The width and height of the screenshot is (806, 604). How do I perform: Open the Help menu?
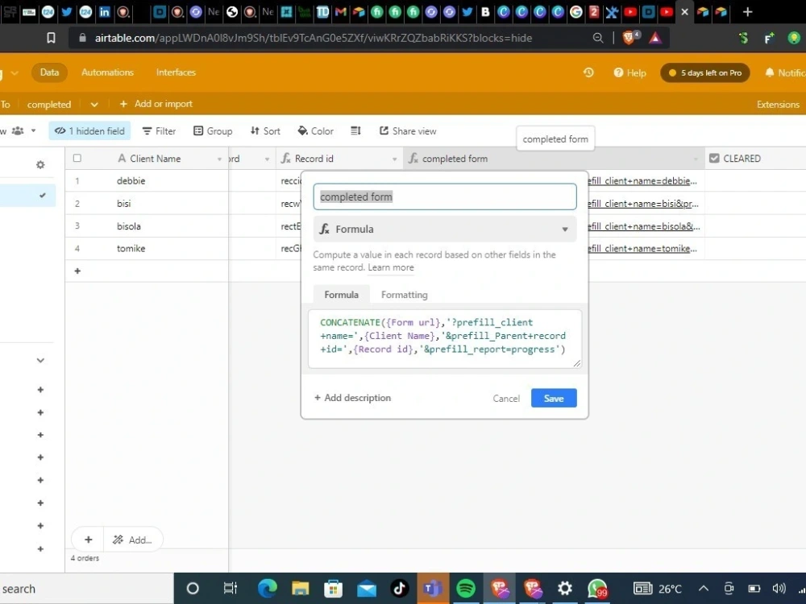[629, 73]
